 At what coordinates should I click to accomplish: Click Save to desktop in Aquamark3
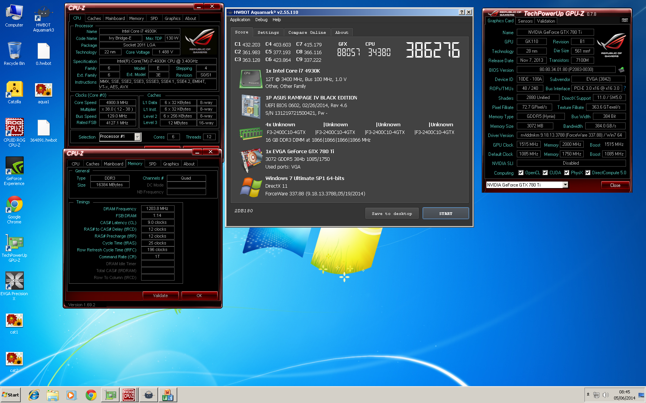click(391, 213)
